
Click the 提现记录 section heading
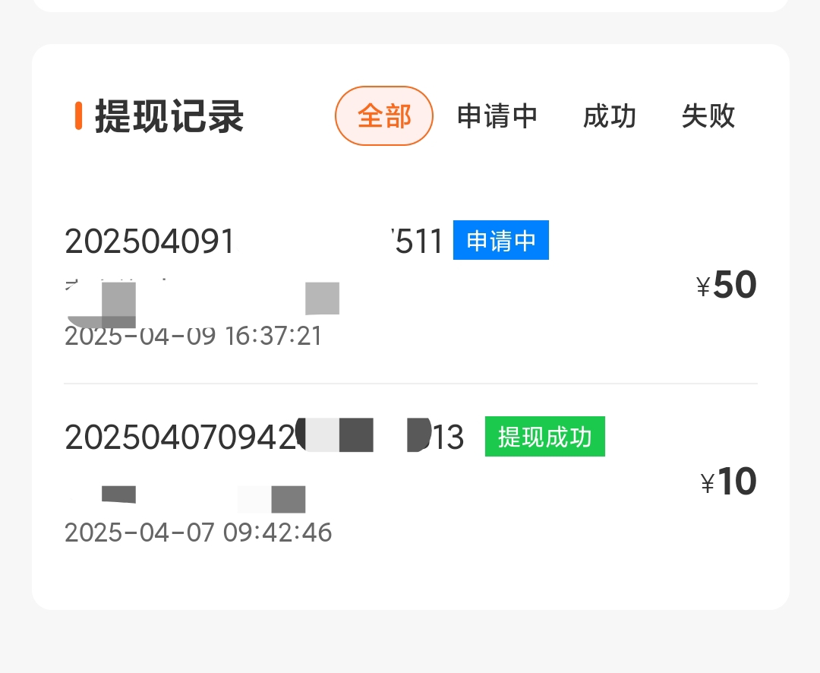[169, 117]
